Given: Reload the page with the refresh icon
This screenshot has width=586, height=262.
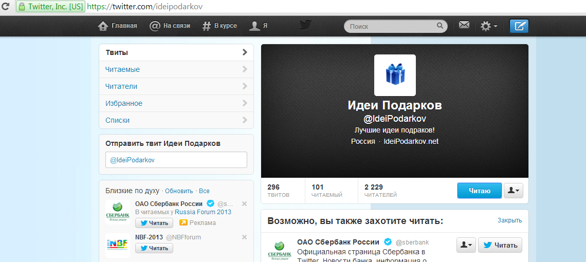Looking at the screenshot, I should pos(6,7).
